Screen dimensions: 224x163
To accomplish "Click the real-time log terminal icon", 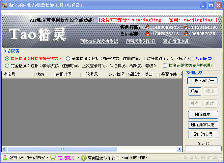I will click(x=126, y=158).
